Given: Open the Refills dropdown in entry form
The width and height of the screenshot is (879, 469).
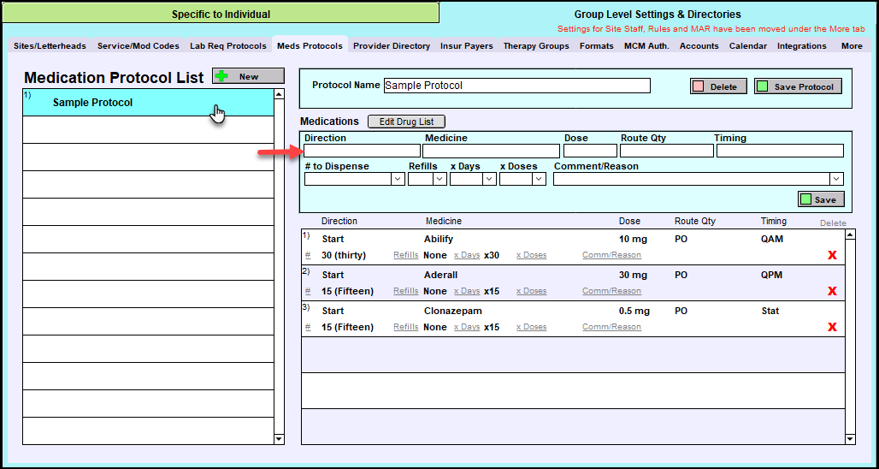Looking at the screenshot, I should 439,179.
